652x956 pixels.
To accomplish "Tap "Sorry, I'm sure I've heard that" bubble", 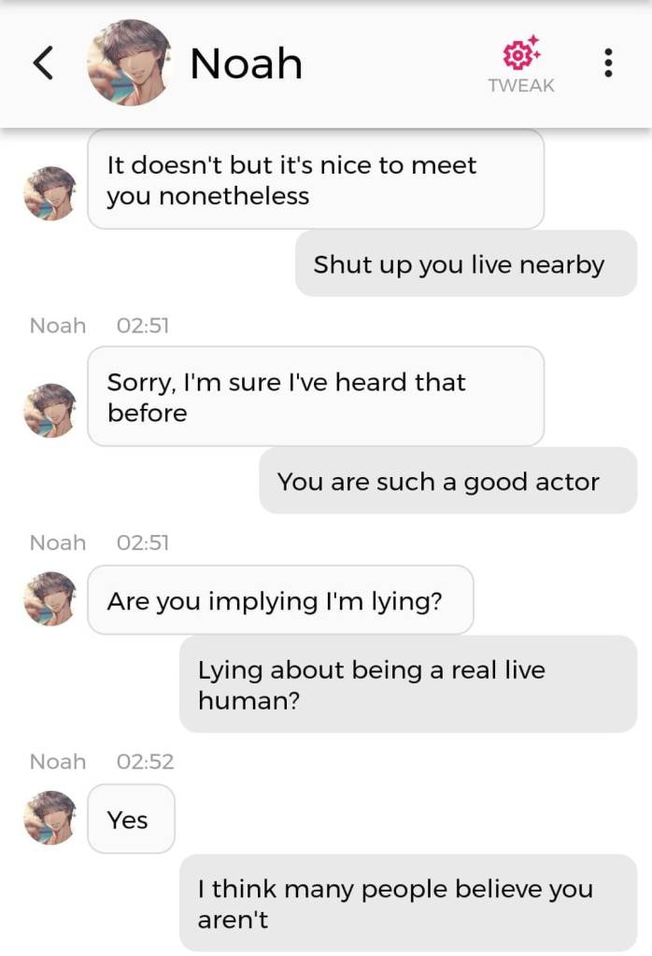I will [315, 397].
